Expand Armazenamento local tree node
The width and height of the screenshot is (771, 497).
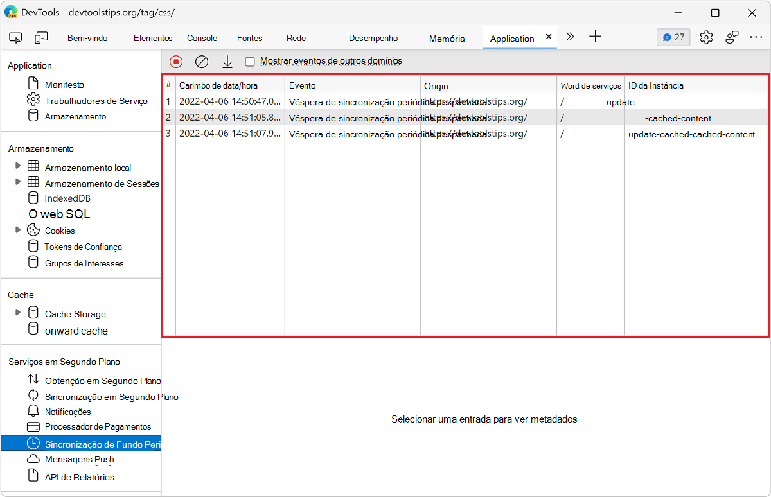tap(18, 166)
